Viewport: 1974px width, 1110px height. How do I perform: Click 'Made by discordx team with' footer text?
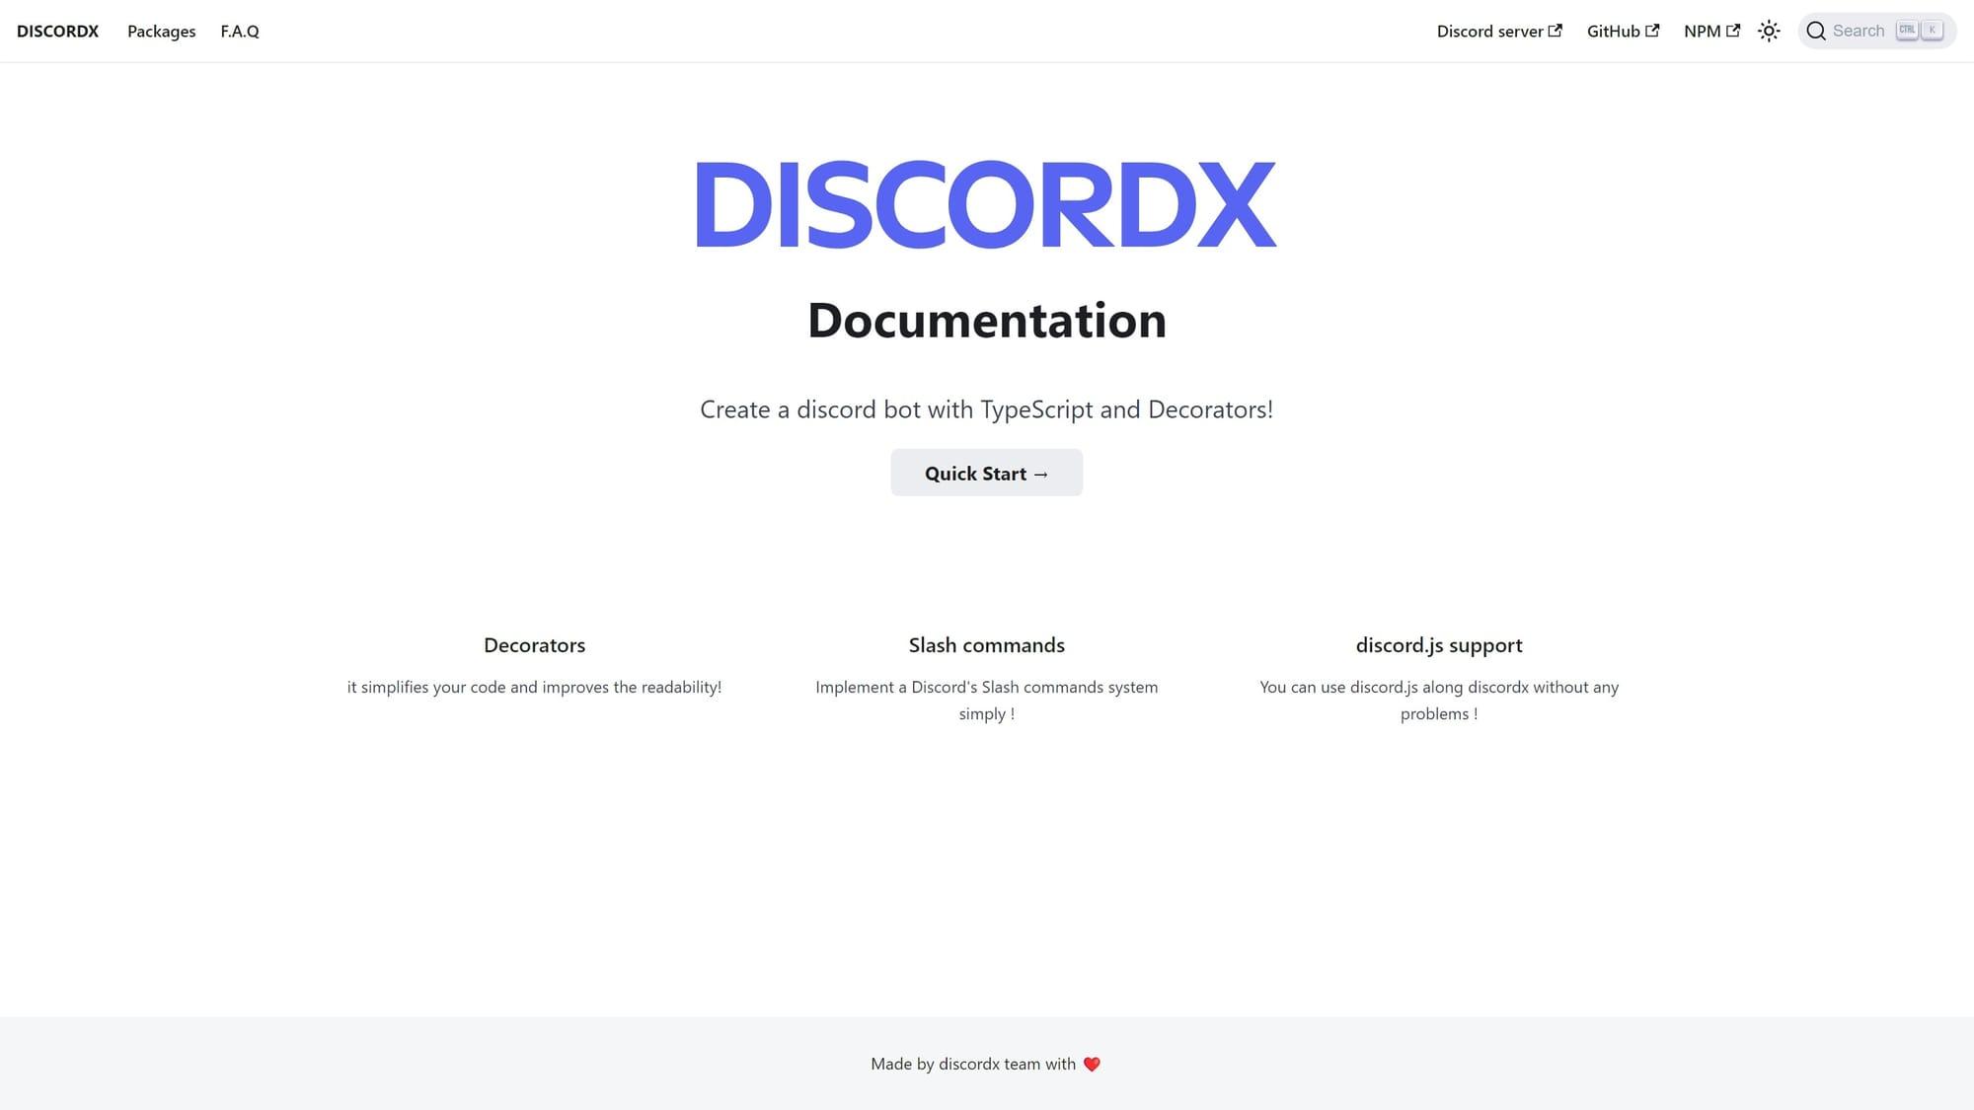pos(973,1064)
